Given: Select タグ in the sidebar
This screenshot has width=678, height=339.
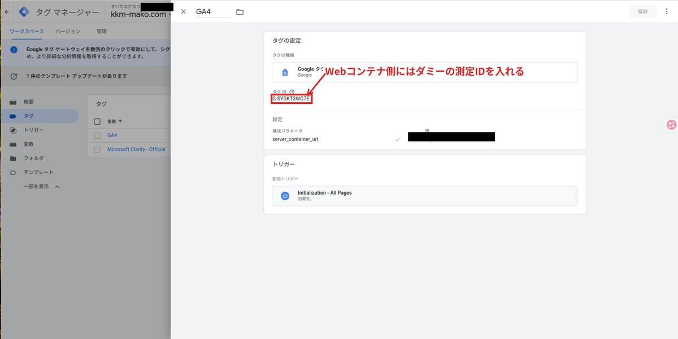Looking at the screenshot, I should click(40, 116).
